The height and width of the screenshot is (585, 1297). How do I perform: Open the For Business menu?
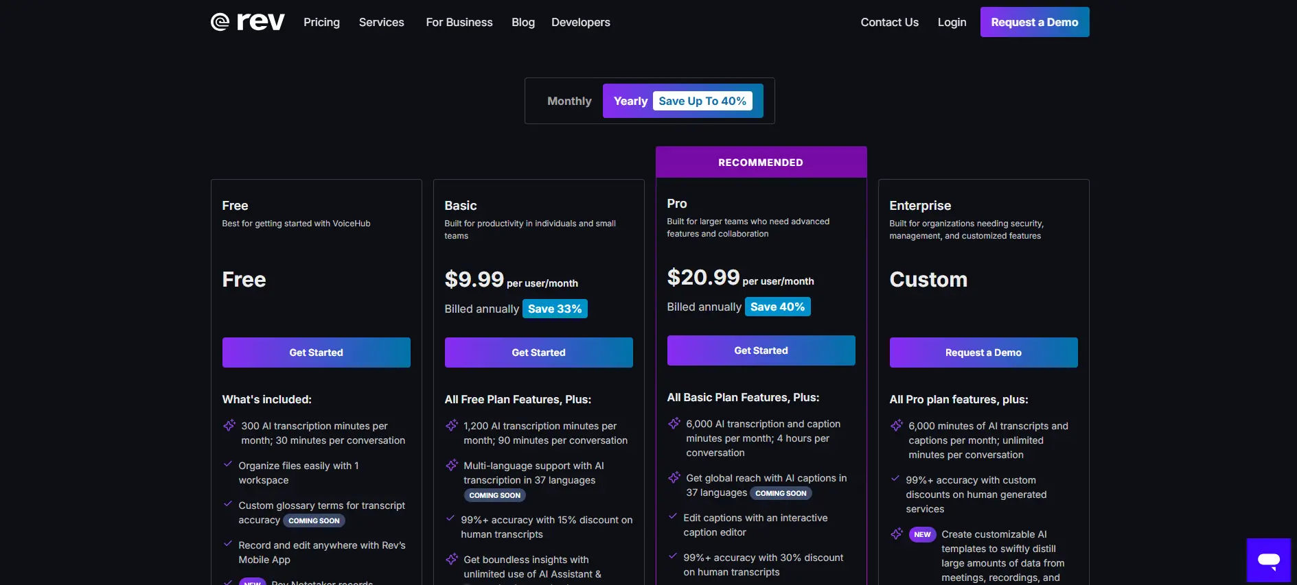coord(459,22)
